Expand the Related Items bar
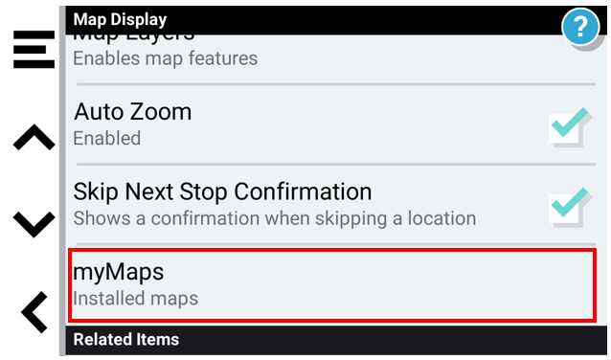611x360 pixels. (x=336, y=340)
